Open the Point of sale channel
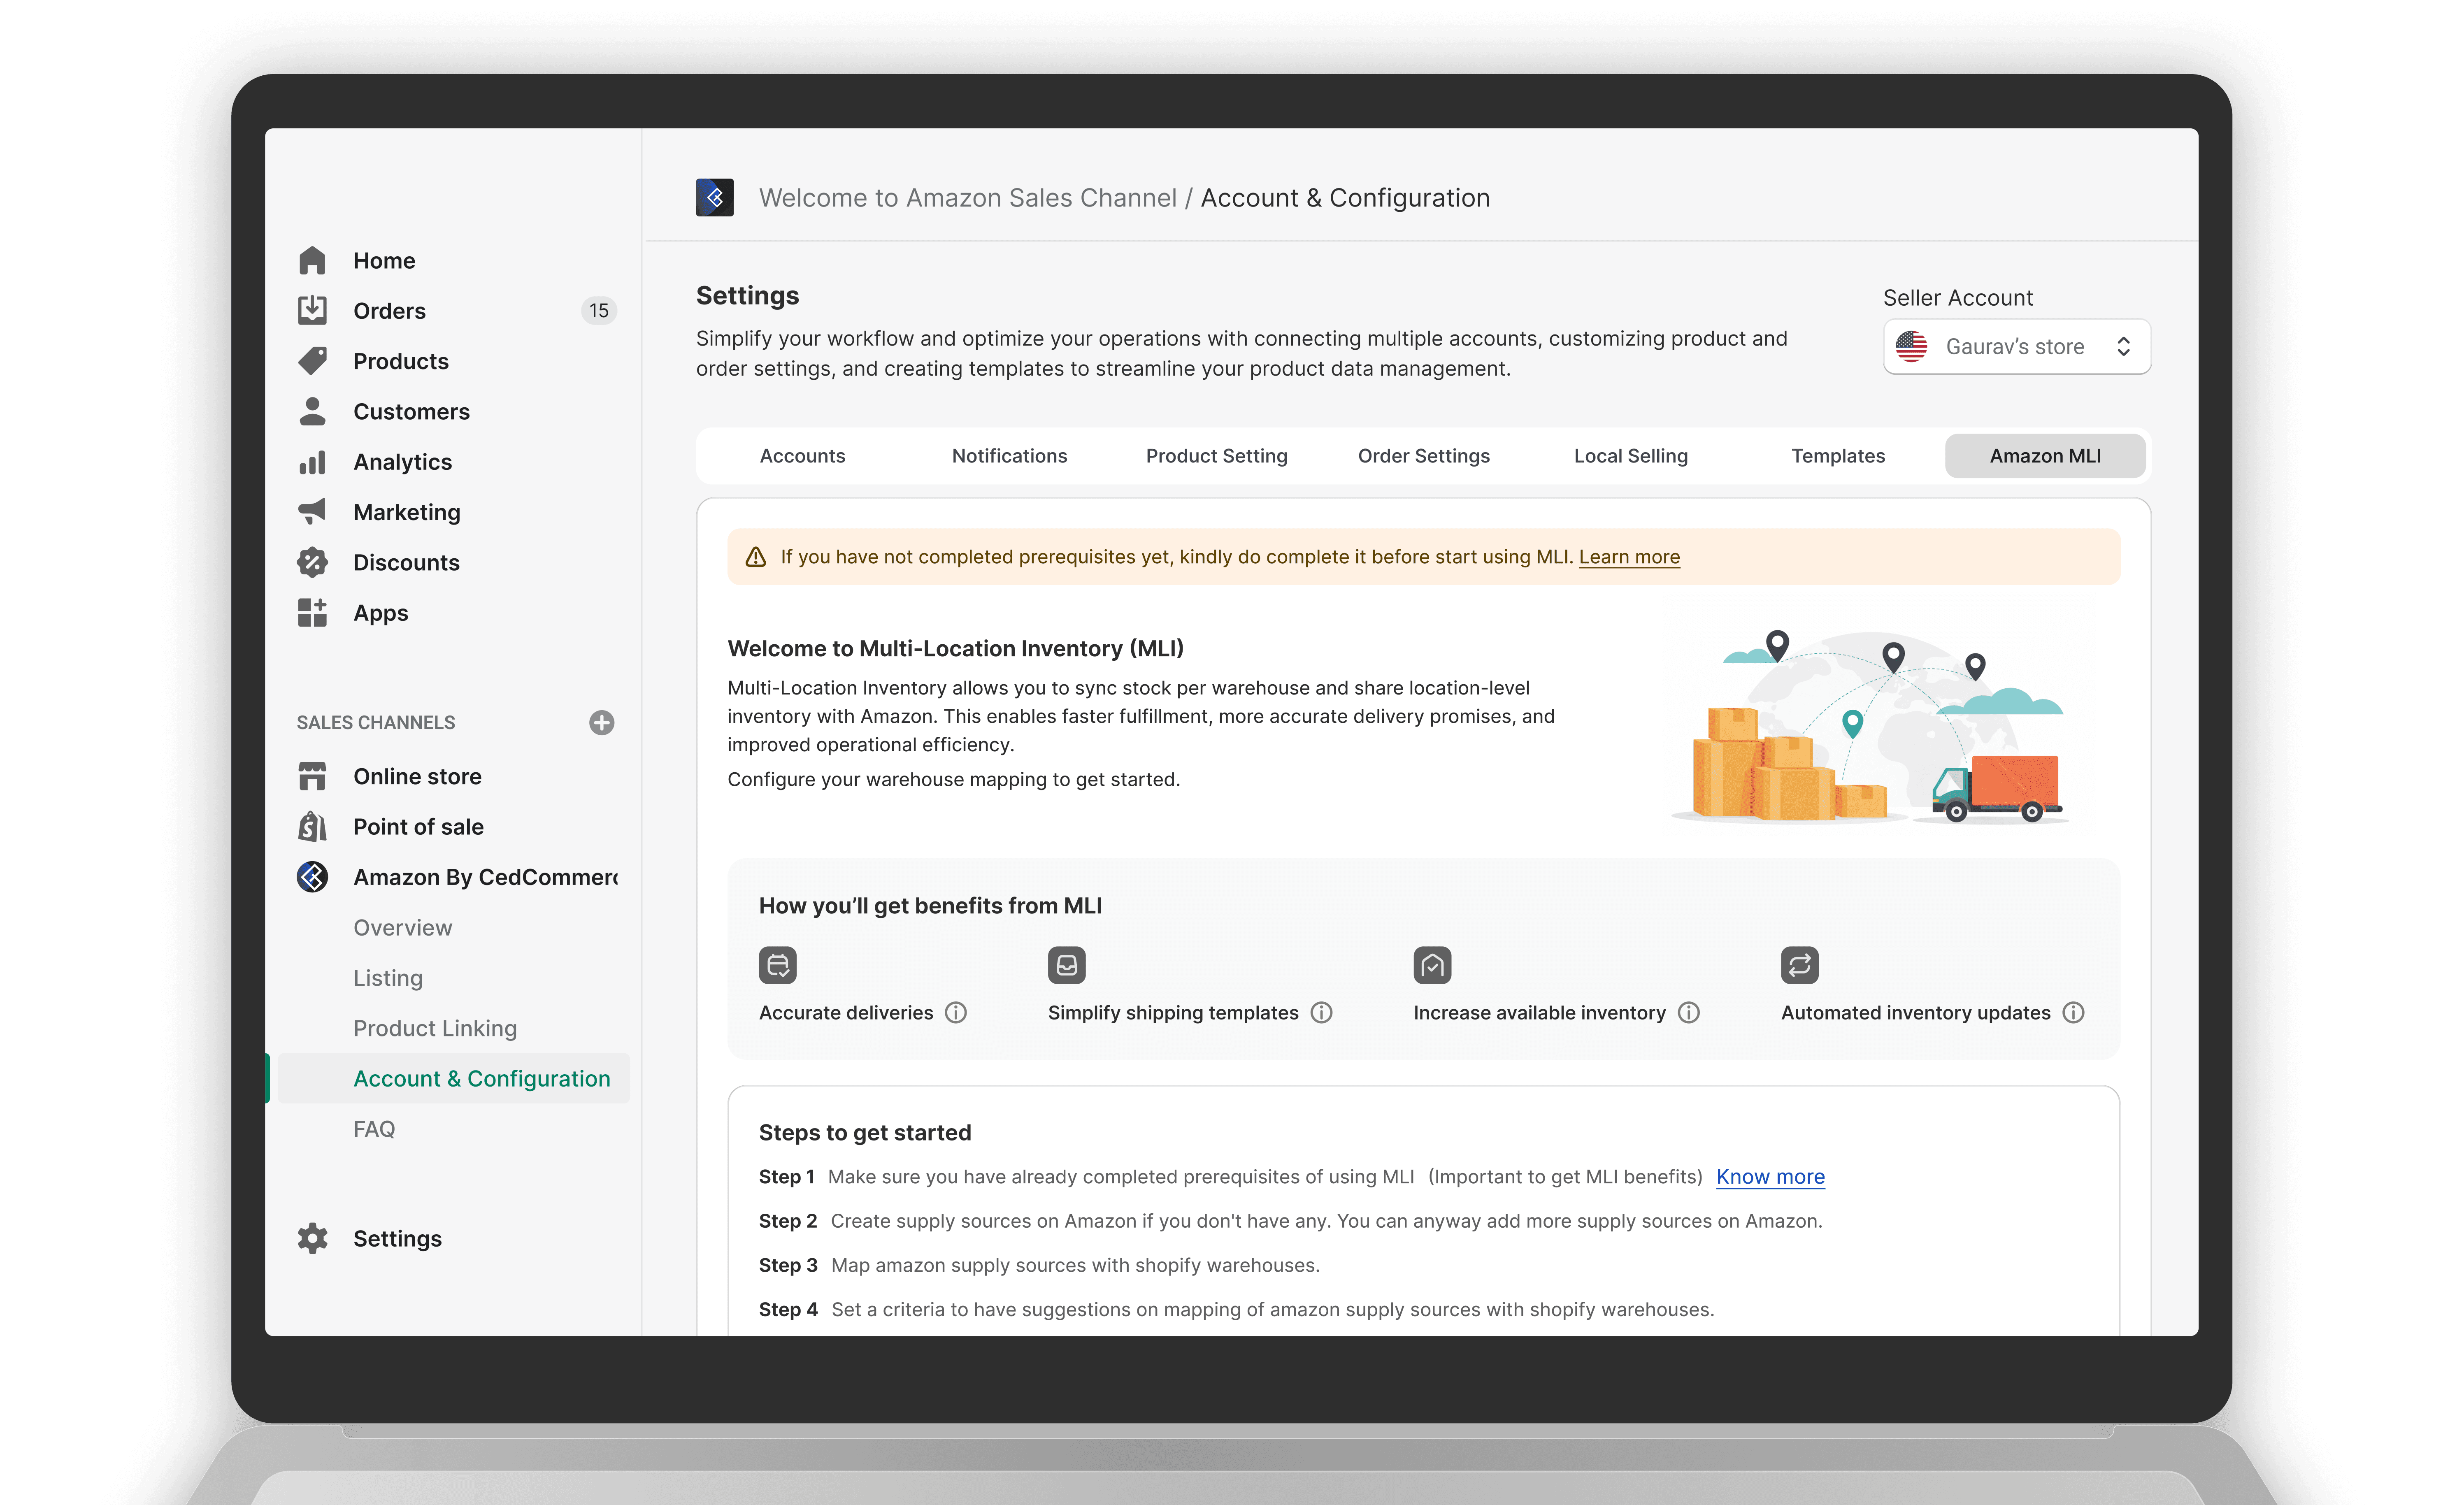2464x1505 pixels. pyautogui.click(x=418, y=827)
